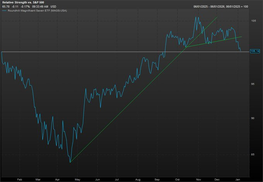Click the 90 label on the price axis
Viewport: 263px width, 182px height.
coord(252,118)
